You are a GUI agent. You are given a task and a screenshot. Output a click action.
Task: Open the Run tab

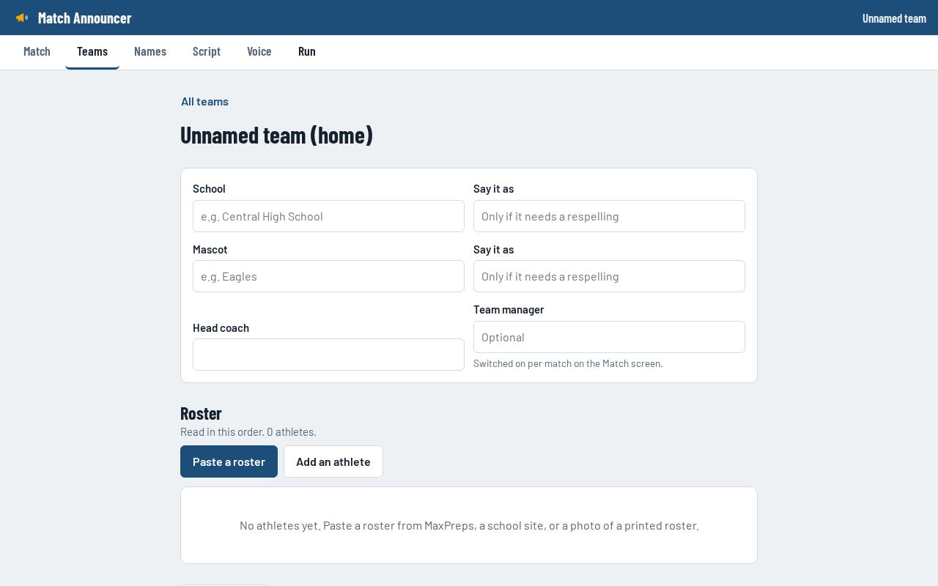pyautogui.click(x=307, y=51)
